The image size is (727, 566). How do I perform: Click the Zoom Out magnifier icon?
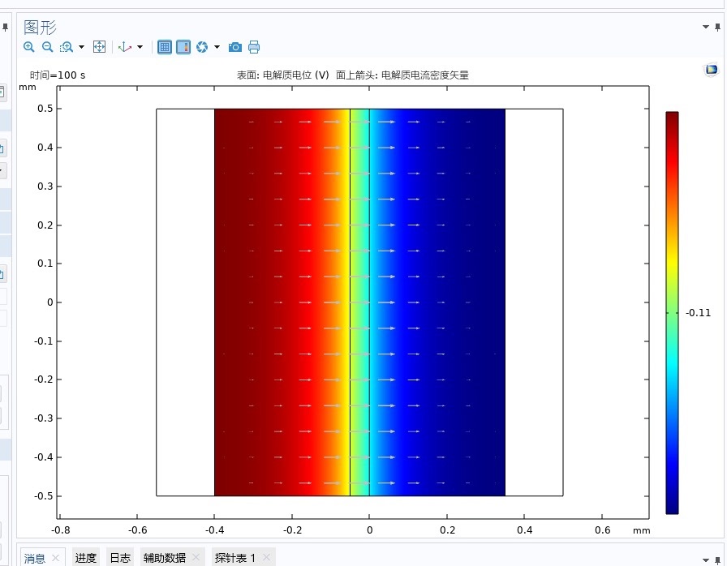[47, 47]
